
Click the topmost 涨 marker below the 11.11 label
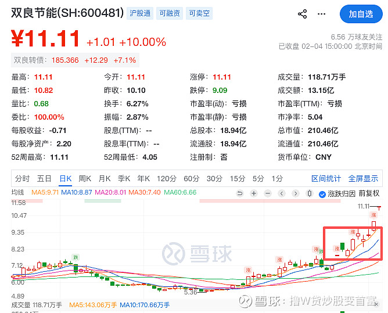tap(373, 215)
